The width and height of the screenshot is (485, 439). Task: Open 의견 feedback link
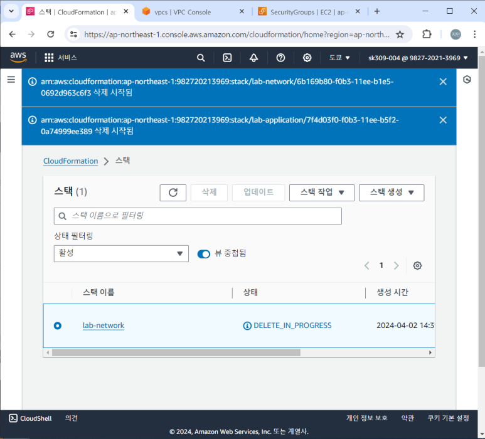click(x=72, y=418)
